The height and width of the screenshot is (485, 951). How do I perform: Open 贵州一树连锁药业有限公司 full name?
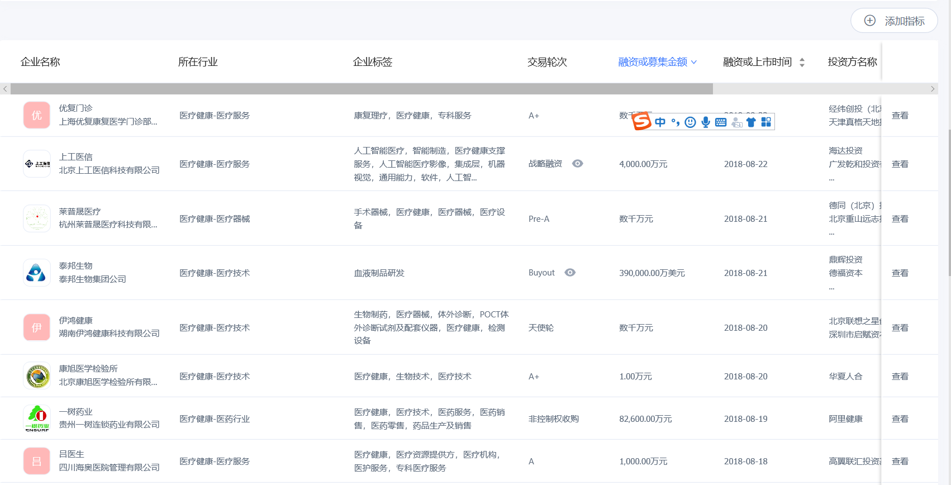point(109,424)
